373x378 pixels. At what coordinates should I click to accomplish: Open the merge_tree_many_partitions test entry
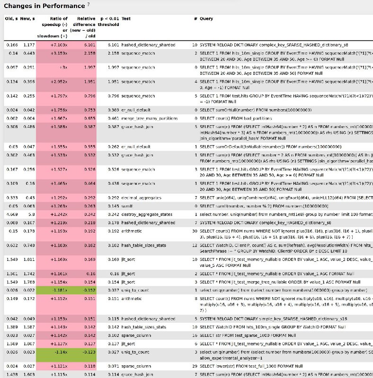point(149,118)
